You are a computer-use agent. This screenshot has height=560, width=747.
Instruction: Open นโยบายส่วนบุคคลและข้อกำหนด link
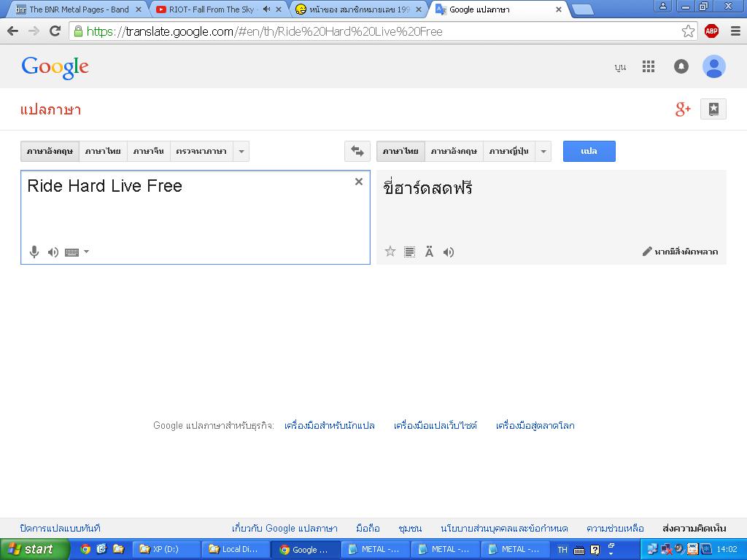pyautogui.click(x=504, y=528)
